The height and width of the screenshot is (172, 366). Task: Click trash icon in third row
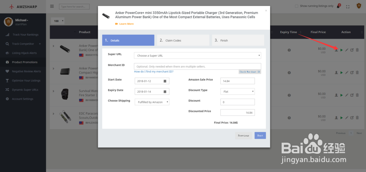click(x=357, y=95)
